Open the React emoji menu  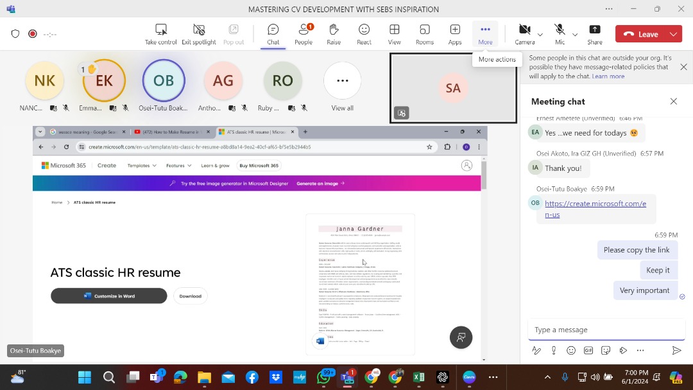click(364, 30)
